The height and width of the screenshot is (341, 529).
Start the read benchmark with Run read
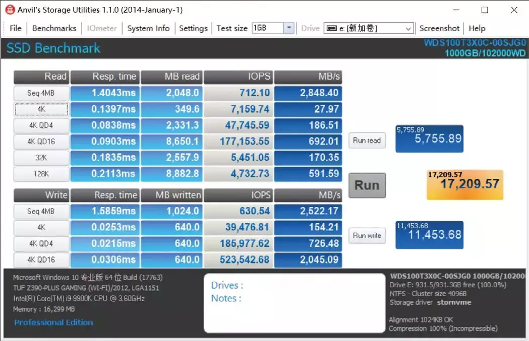point(367,141)
